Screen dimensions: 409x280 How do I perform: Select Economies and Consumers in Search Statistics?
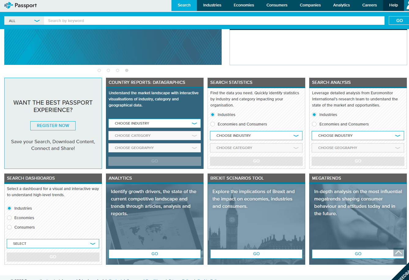[213, 124]
